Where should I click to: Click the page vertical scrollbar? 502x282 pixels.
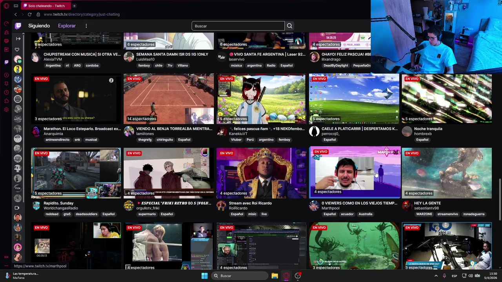point(500,200)
